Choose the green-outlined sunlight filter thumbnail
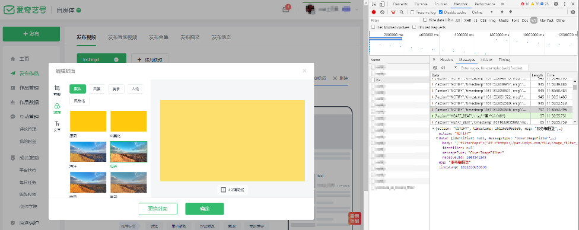The image size is (579, 230). [129, 152]
